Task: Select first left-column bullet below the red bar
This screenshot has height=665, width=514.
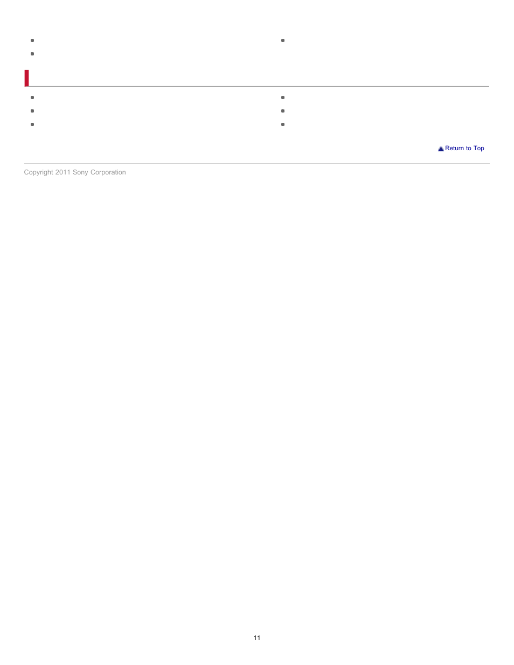Action: click(x=32, y=97)
